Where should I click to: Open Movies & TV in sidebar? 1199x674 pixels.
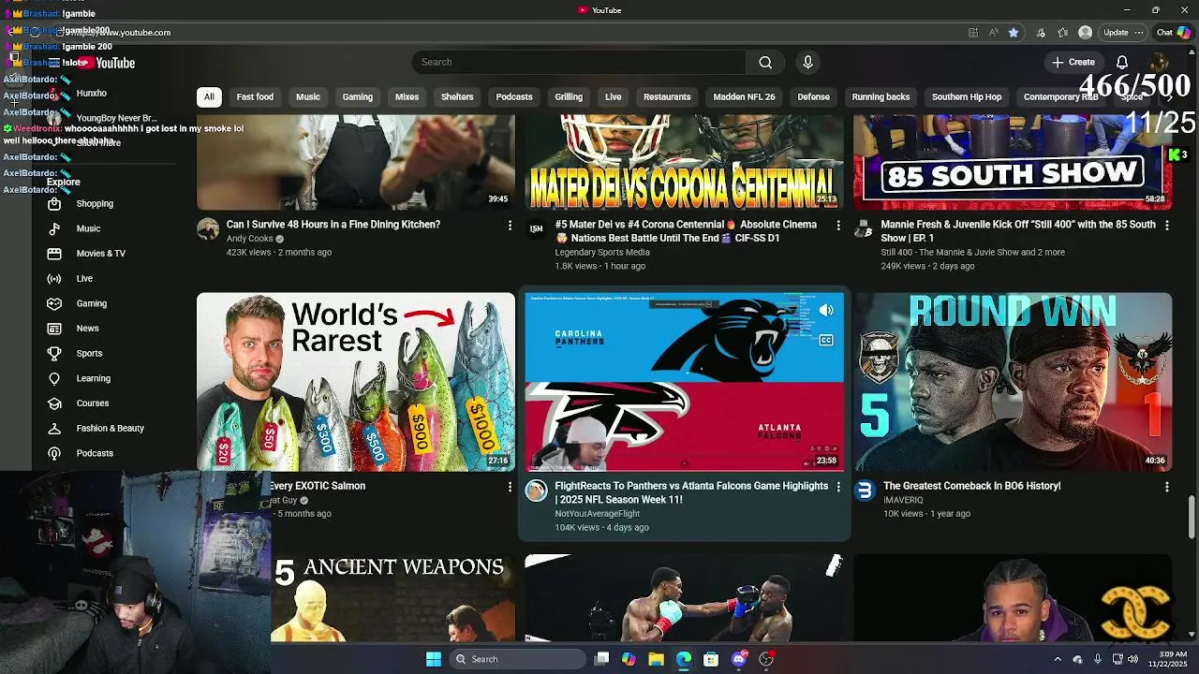(x=100, y=254)
